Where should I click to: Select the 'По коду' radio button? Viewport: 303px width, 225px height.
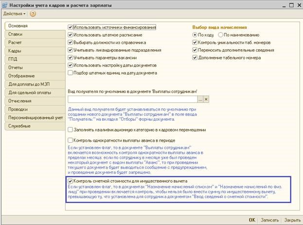[x=196, y=35]
